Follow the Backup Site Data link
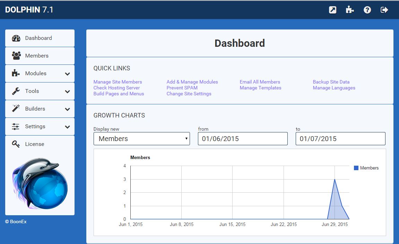 [331, 82]
